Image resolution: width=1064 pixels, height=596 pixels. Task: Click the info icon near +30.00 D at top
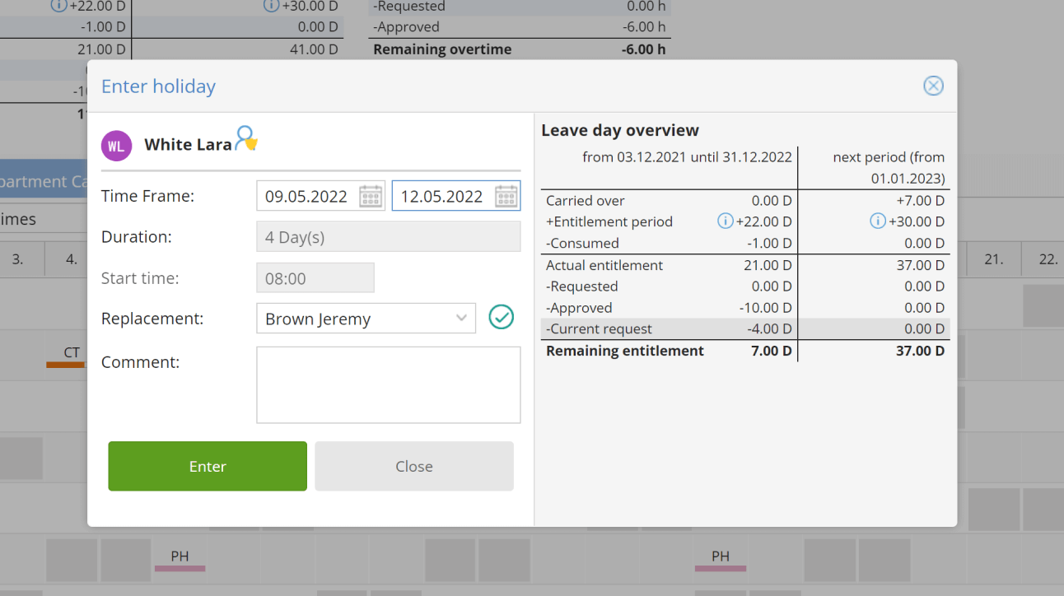[x=272, y=7]
